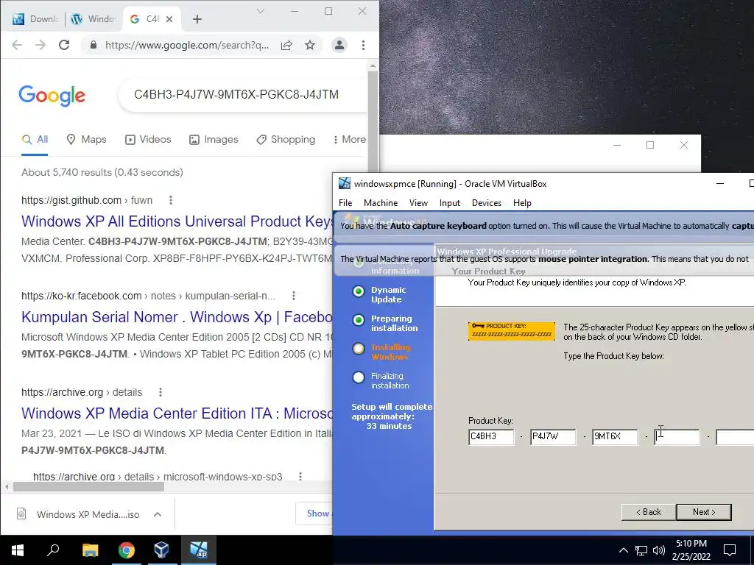
Task: Click the site lock icon in address bar
Action: (x=94, y=45)
